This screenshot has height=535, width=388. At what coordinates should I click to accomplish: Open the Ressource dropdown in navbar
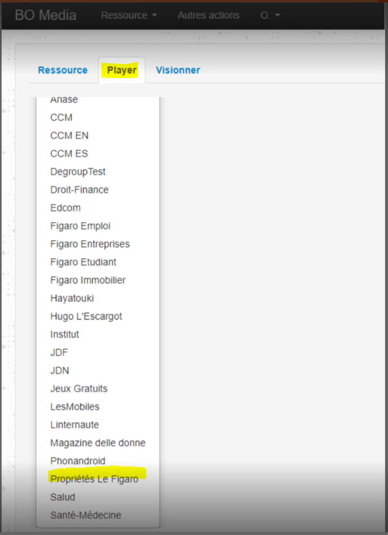(128, 15)
